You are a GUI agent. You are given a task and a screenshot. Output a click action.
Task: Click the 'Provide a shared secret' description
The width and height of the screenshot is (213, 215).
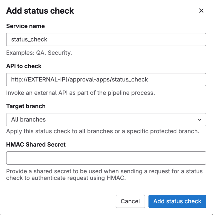(104, 175)
